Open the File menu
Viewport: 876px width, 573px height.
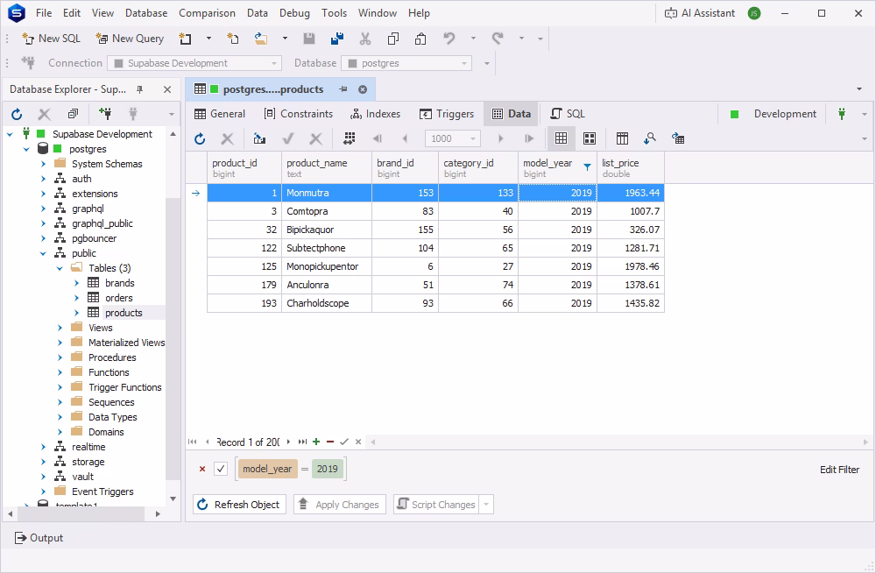click(44, 13)
